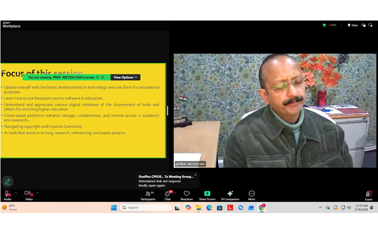Click the circular-arrows update tray icon
This screenshot has height=235, width=378.
pos(335,207)
